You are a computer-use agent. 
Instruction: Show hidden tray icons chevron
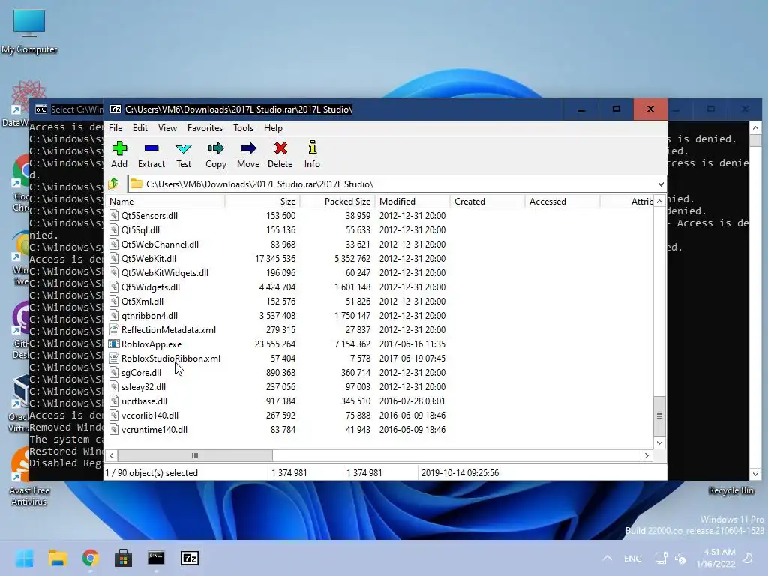pos(607,558)
